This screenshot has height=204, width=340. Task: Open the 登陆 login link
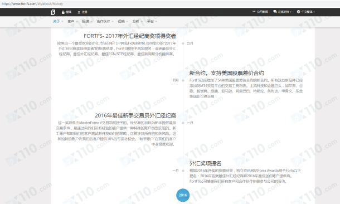click(x=69, y=12)
